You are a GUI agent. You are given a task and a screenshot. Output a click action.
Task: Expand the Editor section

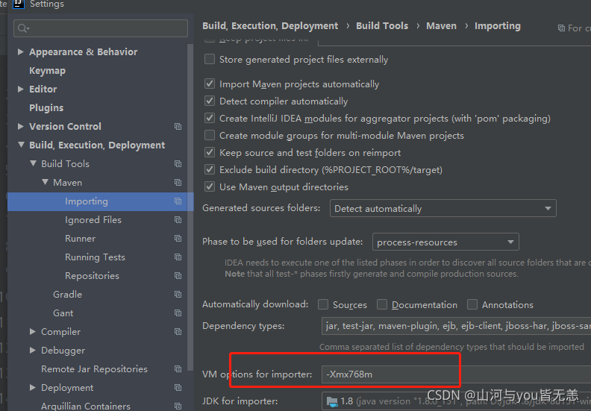click(x=21, y=89)
